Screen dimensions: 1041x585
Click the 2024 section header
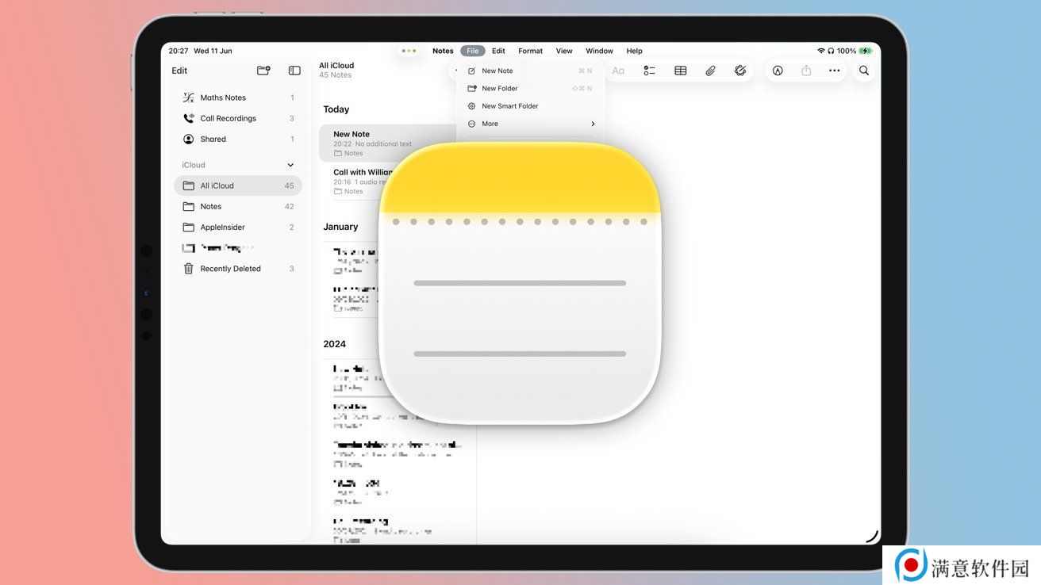(x=334, y=344)
